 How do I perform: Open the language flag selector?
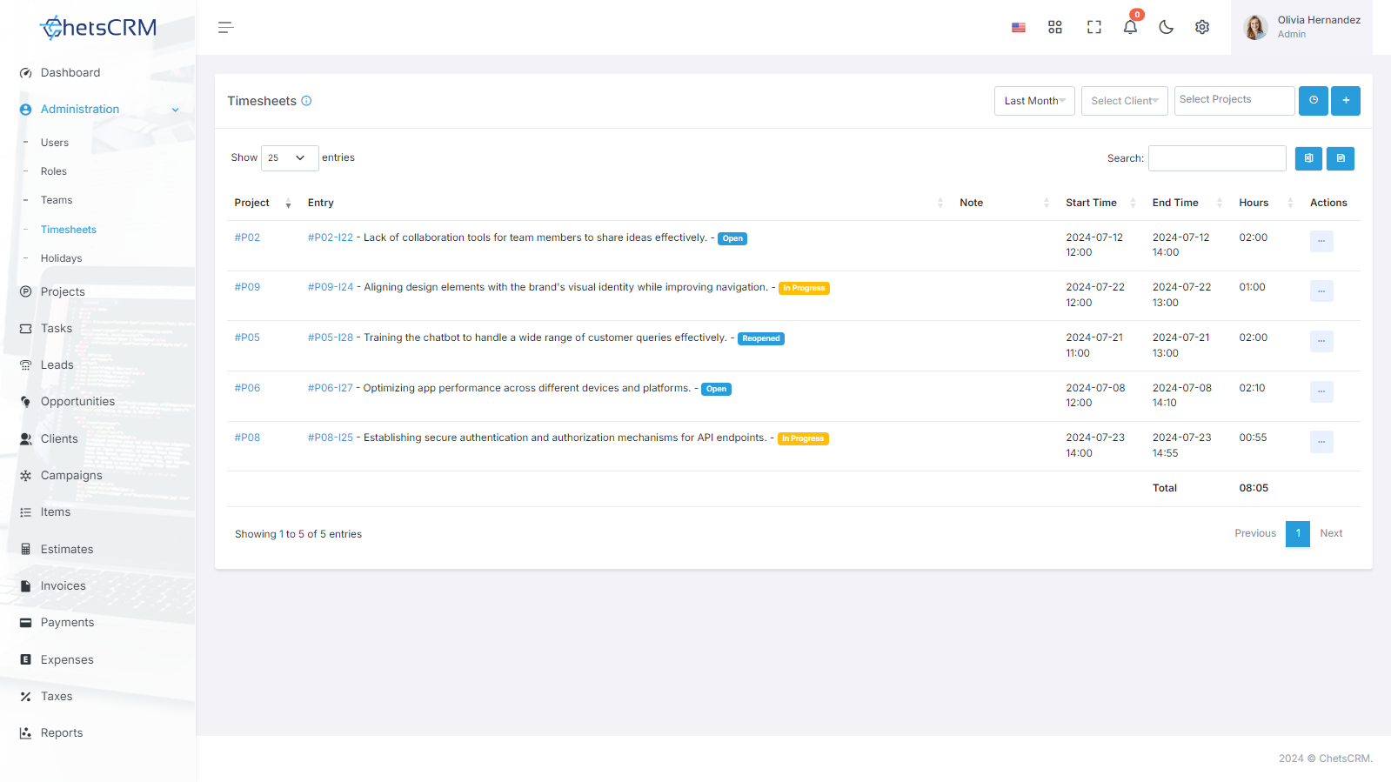tap(1019, 28)
